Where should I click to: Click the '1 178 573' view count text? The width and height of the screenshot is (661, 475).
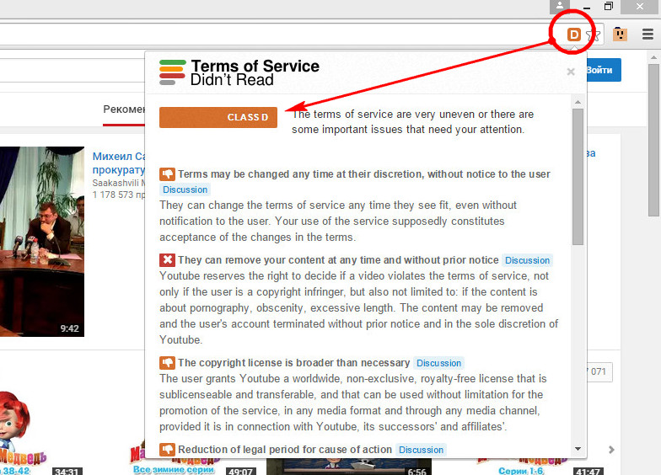pos(119,195)
